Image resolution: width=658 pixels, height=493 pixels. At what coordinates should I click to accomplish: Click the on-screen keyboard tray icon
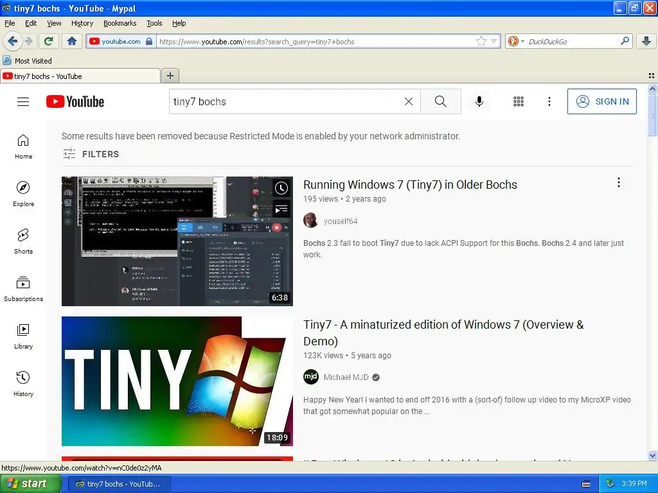(x=586, y=484)
